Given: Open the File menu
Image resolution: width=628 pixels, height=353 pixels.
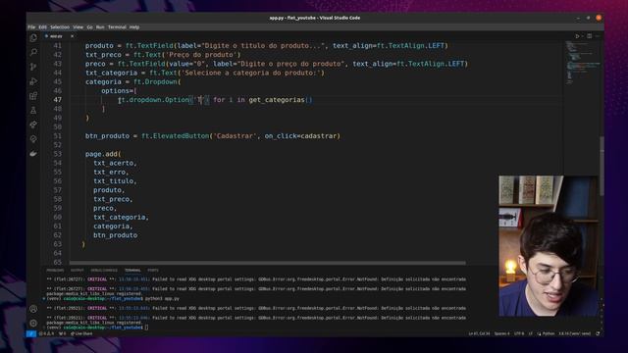Looking at the screenshot, I should tap(31, 27).
